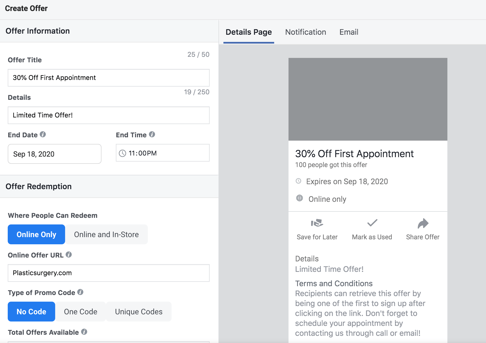Select the Online Only redemption option
This screenshot has width=486, height=343.
pos(36,234)
